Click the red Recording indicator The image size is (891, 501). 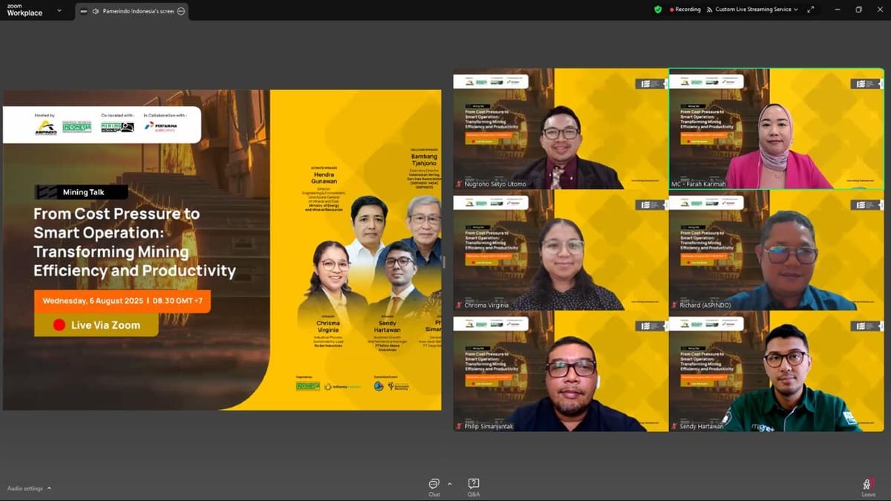click(x=685, y=10)
